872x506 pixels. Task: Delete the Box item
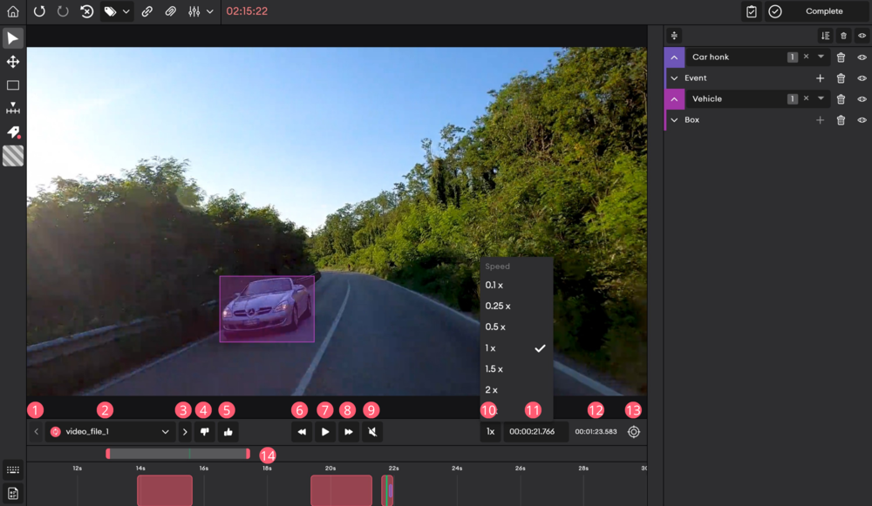pos(841,120)
